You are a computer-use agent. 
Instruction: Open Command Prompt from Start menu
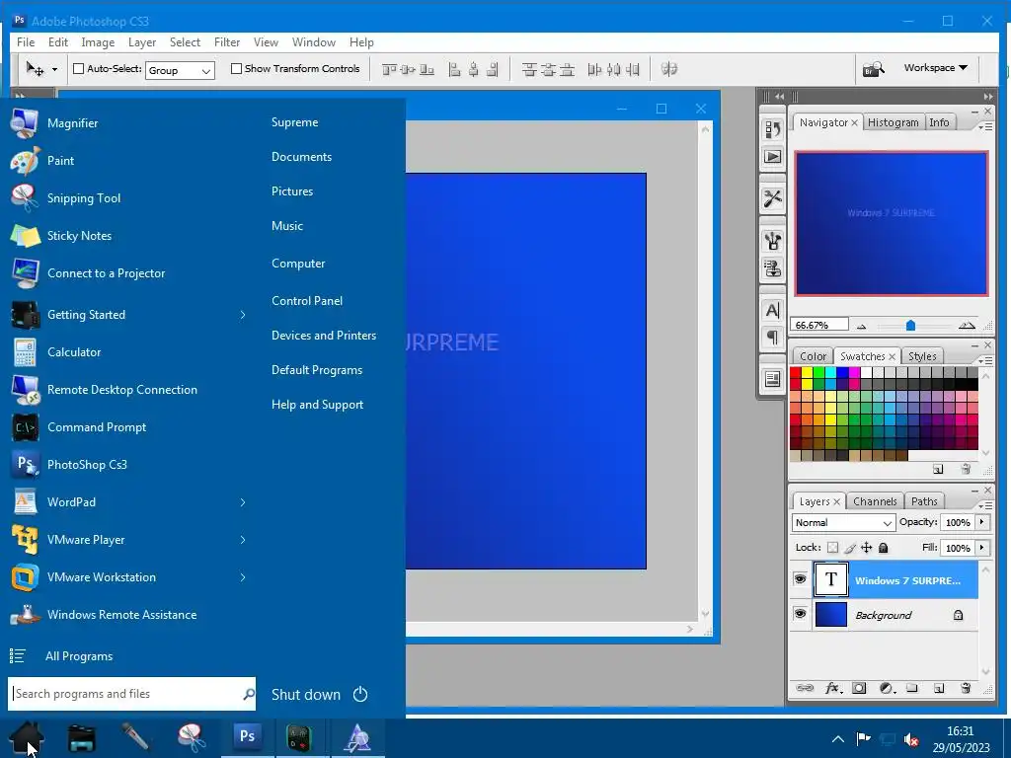pos(127,426)
